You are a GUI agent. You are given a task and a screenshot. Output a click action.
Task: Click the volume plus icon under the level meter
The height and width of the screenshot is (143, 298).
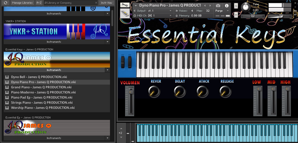tap(290, 17)
